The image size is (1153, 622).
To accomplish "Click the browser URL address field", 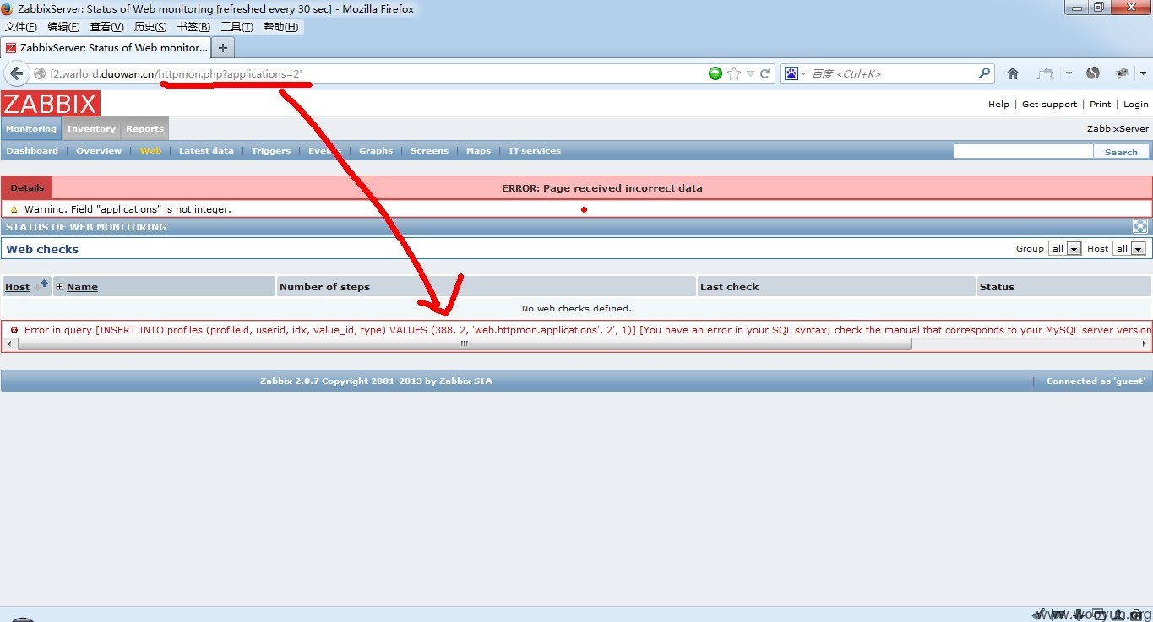I will tap(376, 73).
